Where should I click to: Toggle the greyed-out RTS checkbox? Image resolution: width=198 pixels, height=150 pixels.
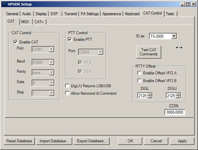[80, 62]
